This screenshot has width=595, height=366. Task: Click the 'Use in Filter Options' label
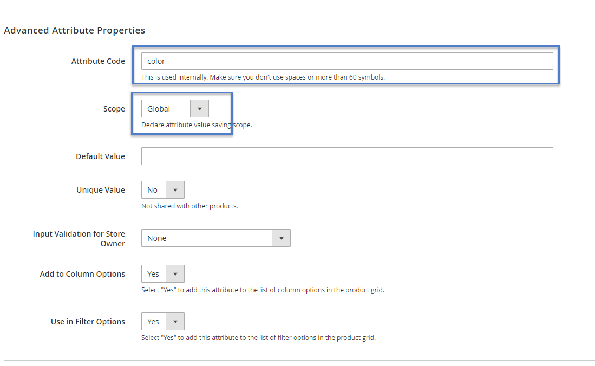[88, 322]
